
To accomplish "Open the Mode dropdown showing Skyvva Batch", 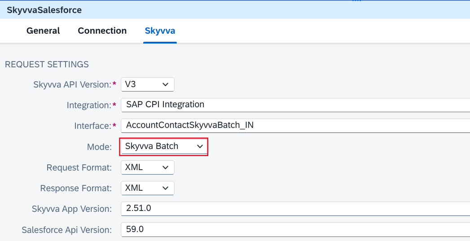I will tap(164, 147).
